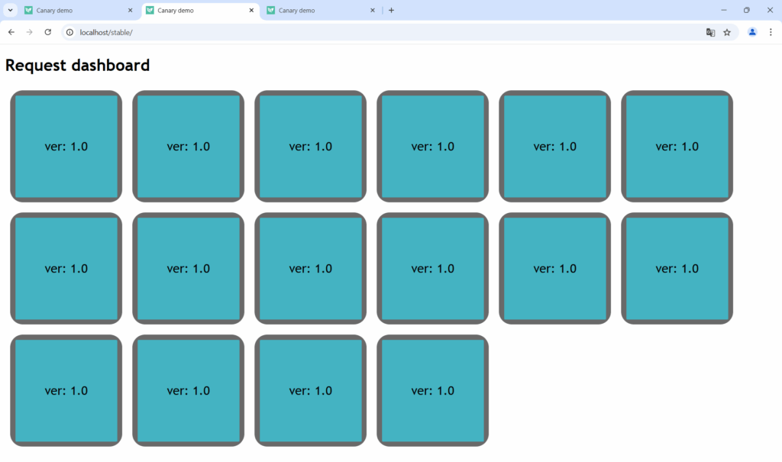Restore down the browser window
Image resolution: width=782 pixels, height=462 pixels.
click(x=746, y=11)
